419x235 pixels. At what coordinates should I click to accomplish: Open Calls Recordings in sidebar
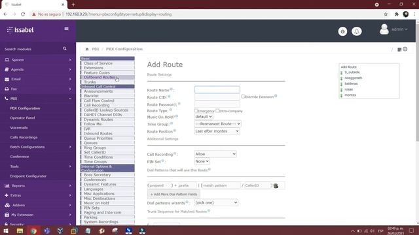(24, 138)
